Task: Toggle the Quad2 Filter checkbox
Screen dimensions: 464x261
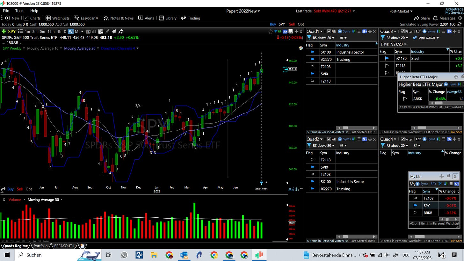Action: click(x=329, y=139)
